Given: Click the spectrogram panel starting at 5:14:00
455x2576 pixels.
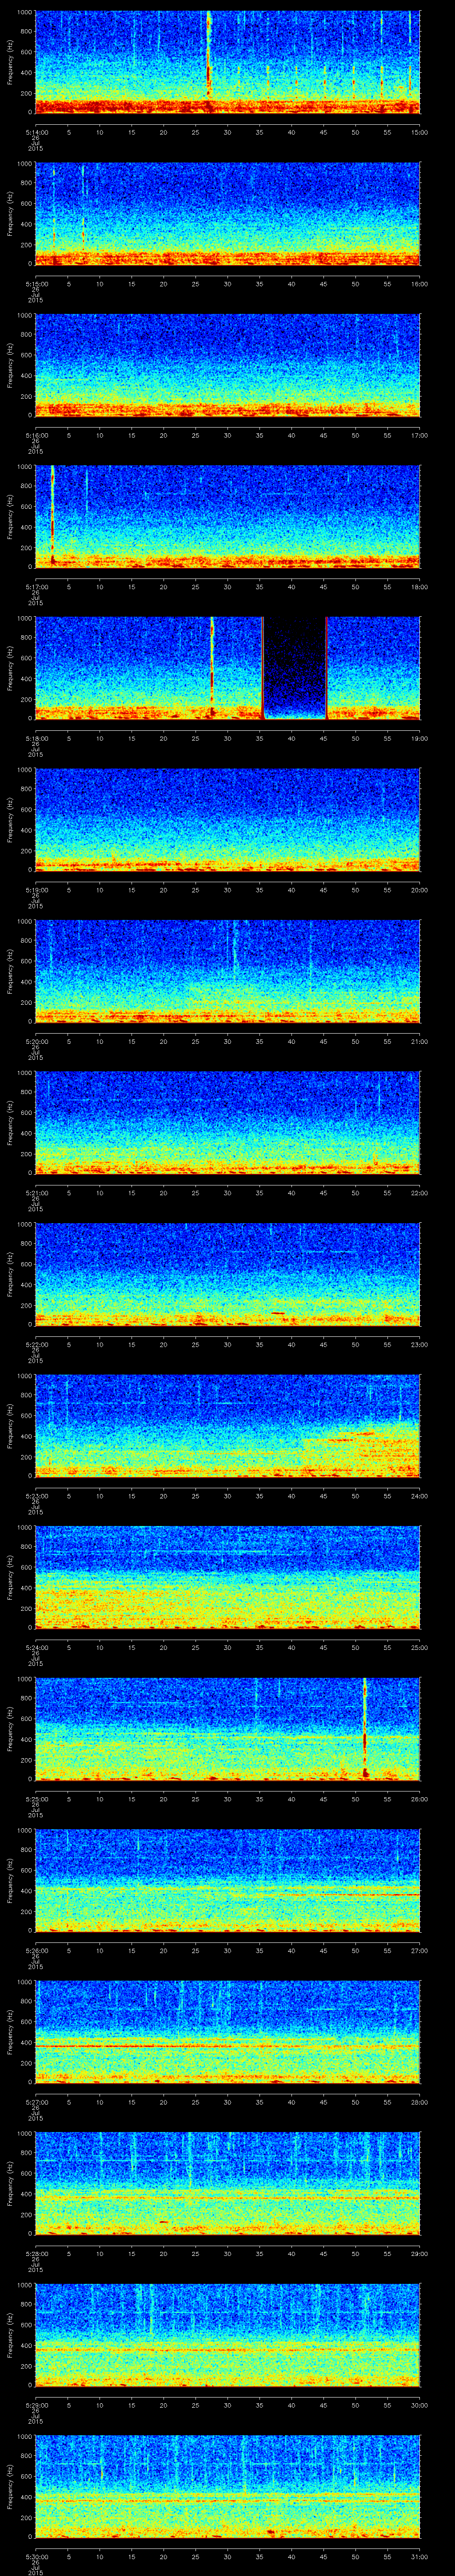Looking at the screenshot, I should click(227, 63).
